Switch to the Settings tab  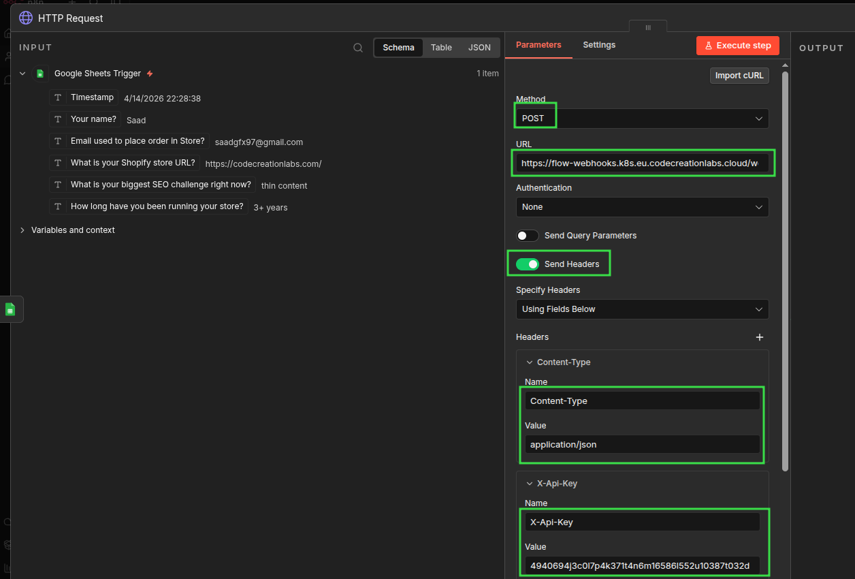tap(599, 45)
